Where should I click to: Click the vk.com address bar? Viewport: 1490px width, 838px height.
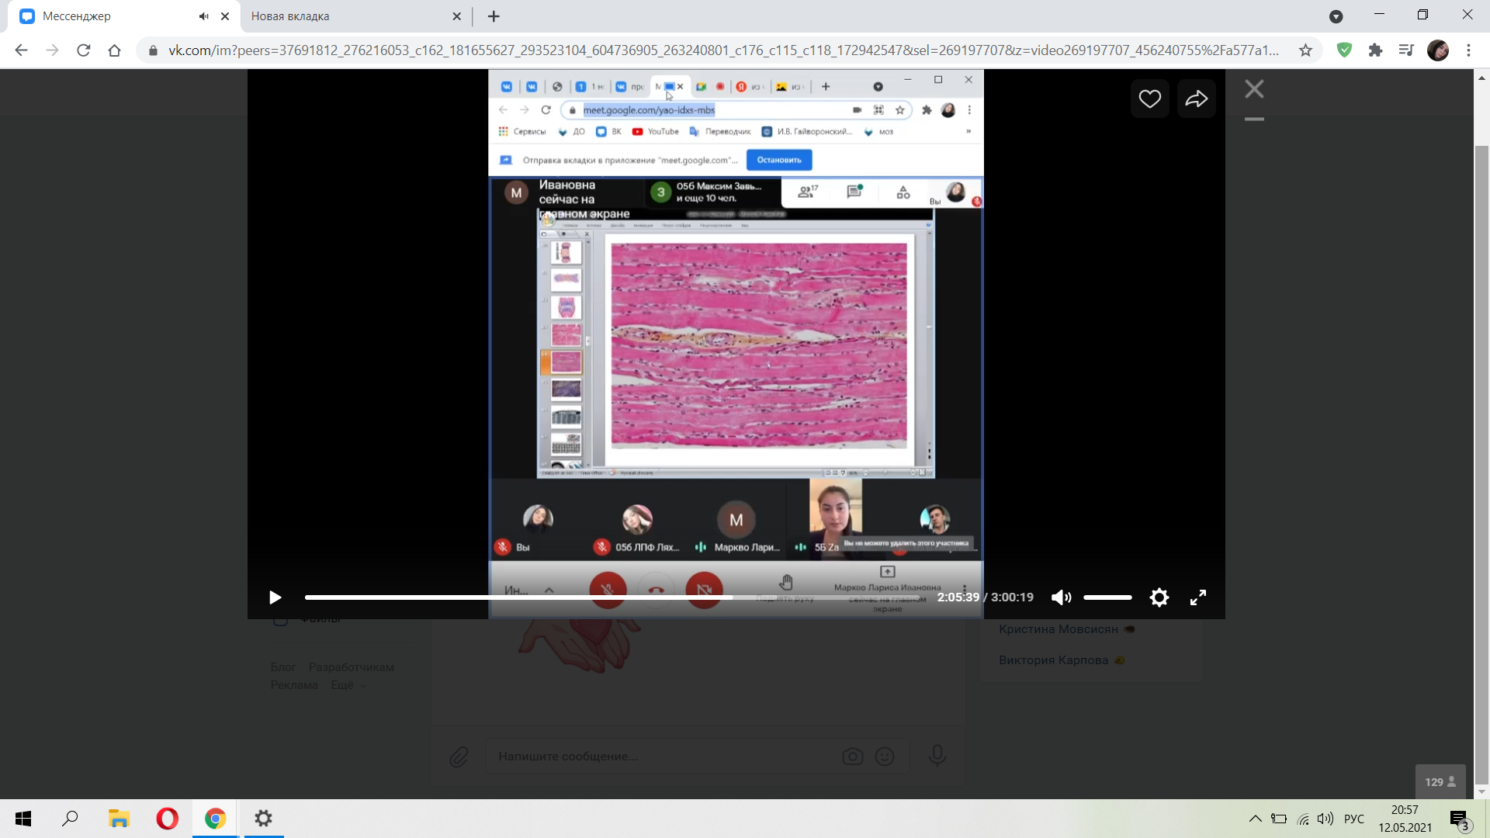722,50
